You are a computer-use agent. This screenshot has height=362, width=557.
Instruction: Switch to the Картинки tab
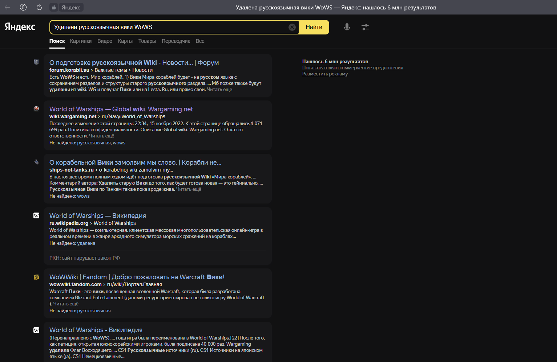(81, 41)
